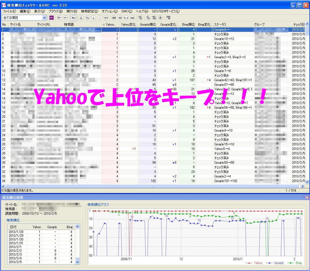Click the 4-5 toolbar icon

pyautogui.click(x=106, y=18)
